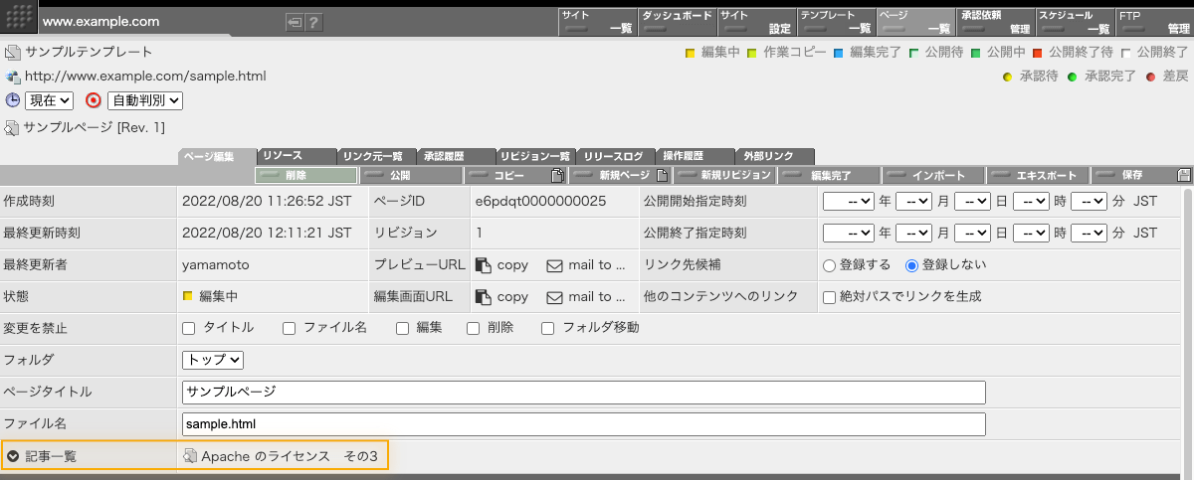This screenshot has width=1194, height=480.
Task: Enable 絶対パスでリンクを生成 checkbox
Action: pos(829,296)
